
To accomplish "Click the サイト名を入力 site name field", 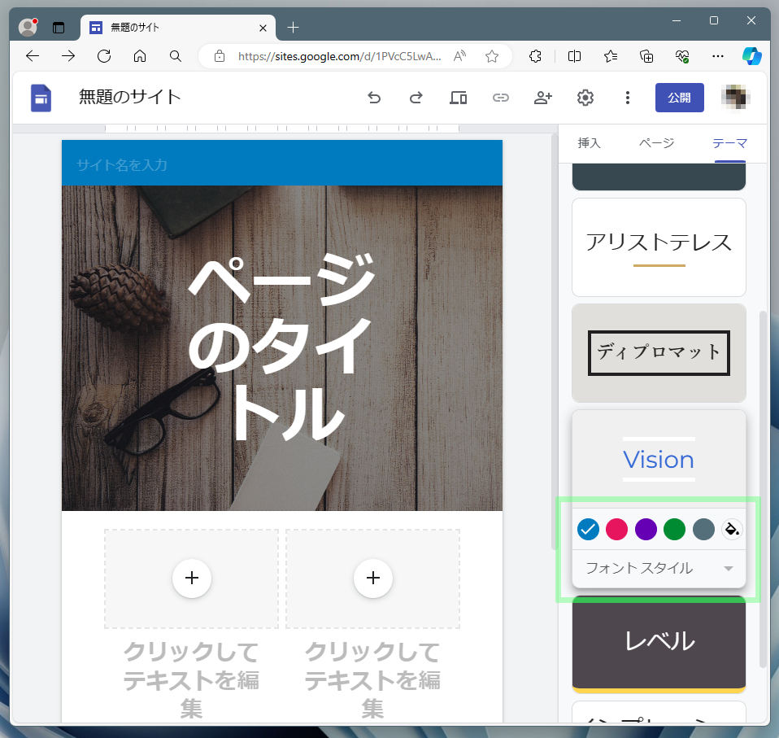I will pos(122,165).
